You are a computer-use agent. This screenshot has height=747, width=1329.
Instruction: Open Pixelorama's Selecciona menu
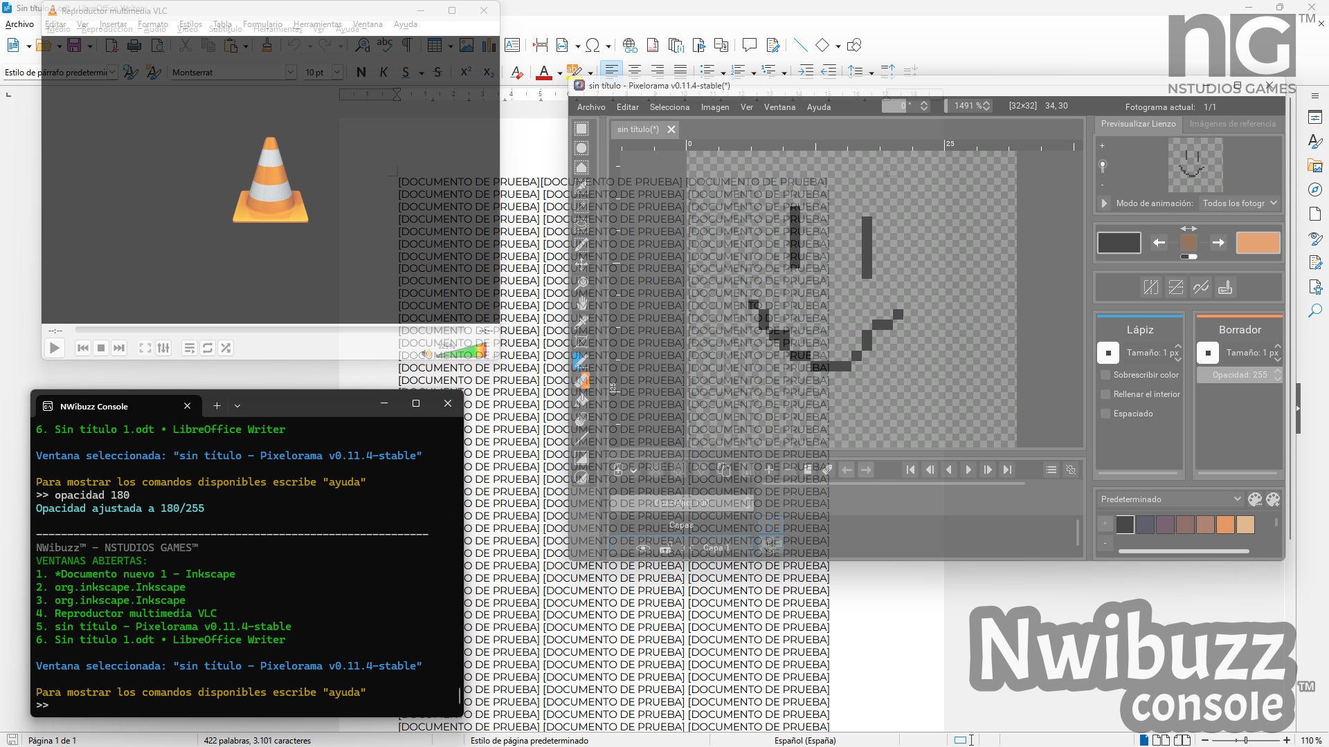[x=669, y=107]
